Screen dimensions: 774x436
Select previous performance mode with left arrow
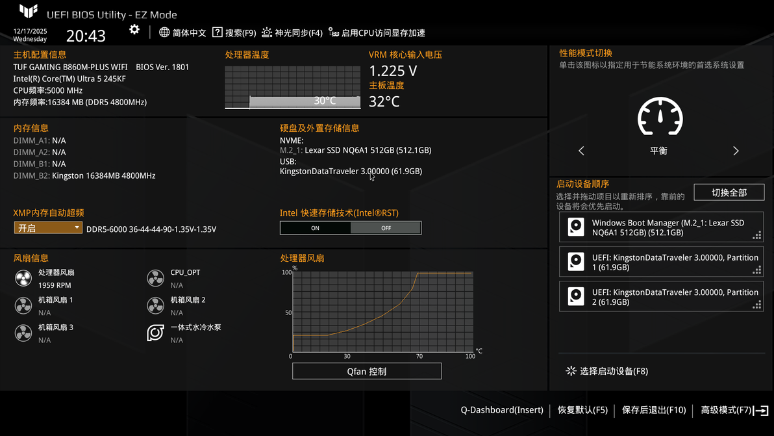582,151
